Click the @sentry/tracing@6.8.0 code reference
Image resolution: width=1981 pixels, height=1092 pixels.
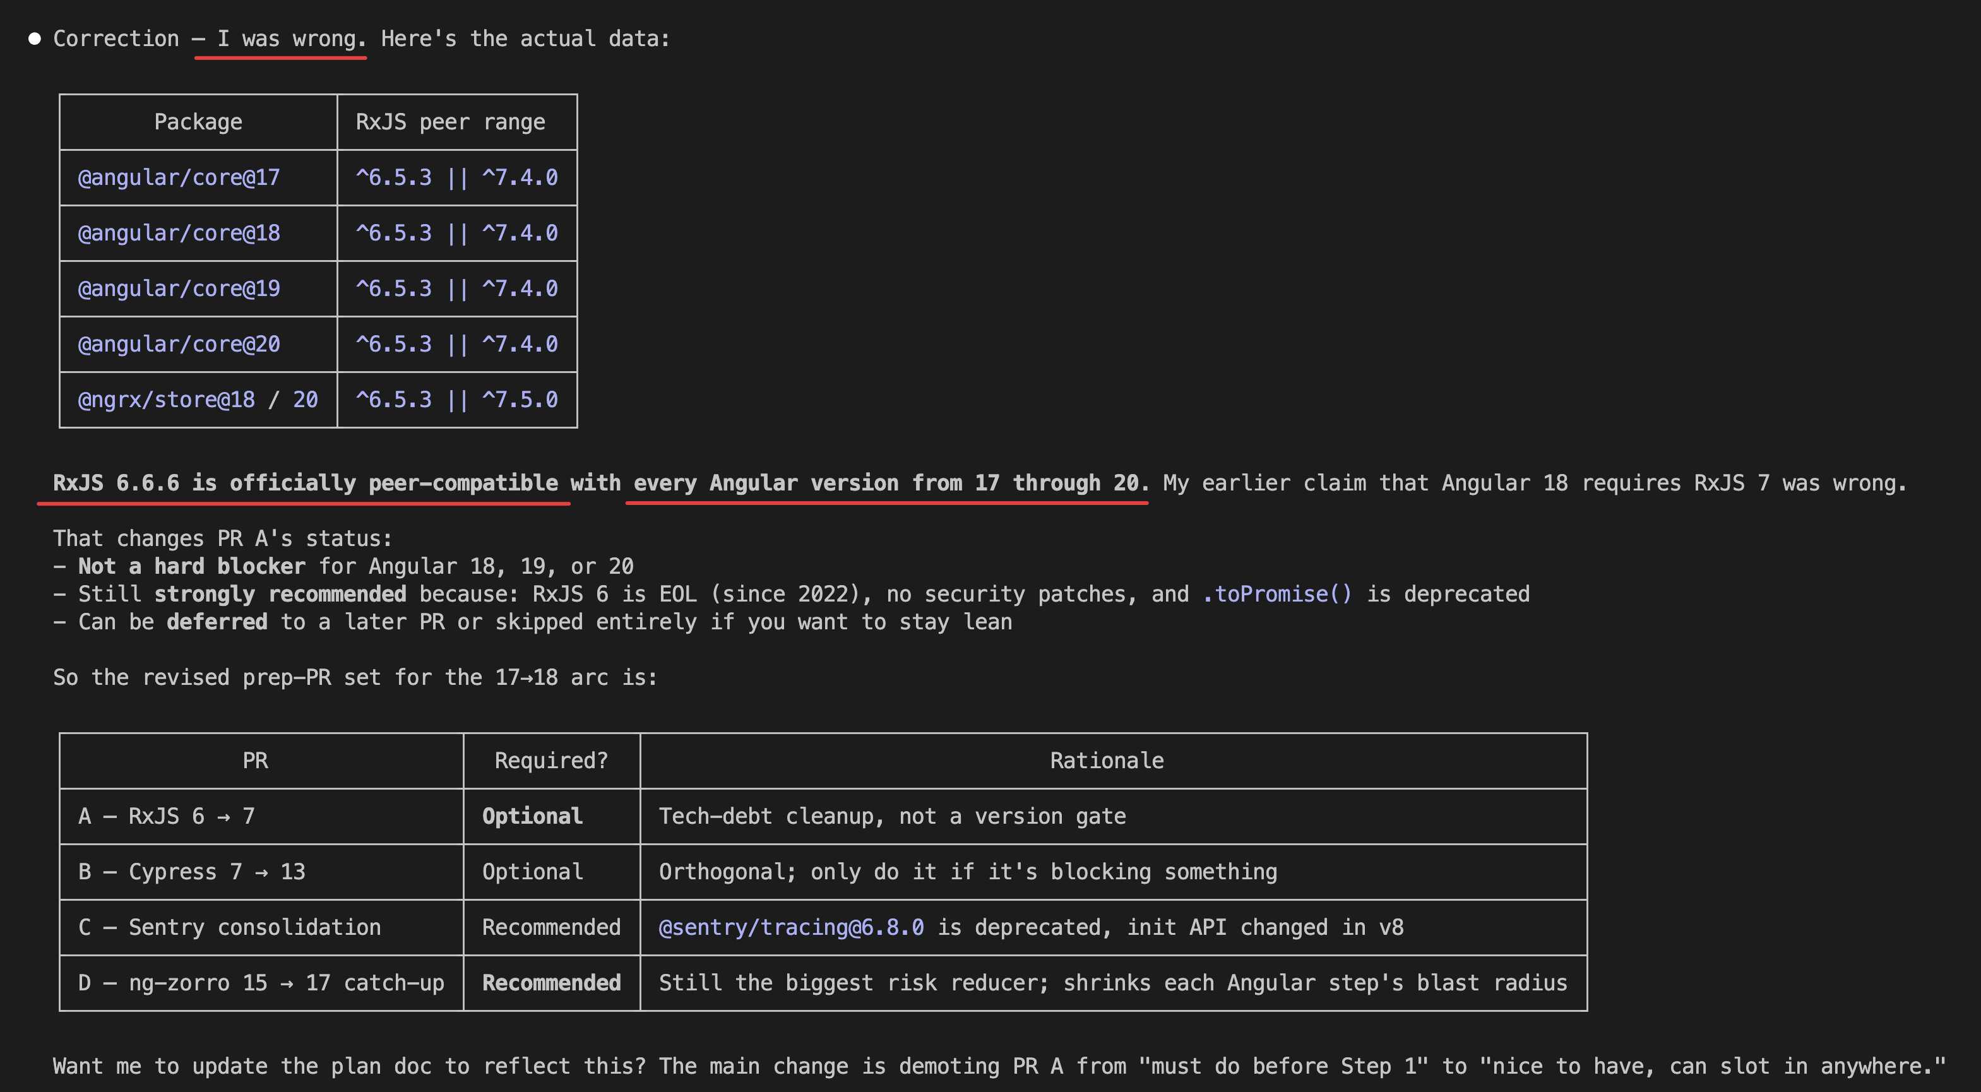pyautogui.click(x=790, y=927)
